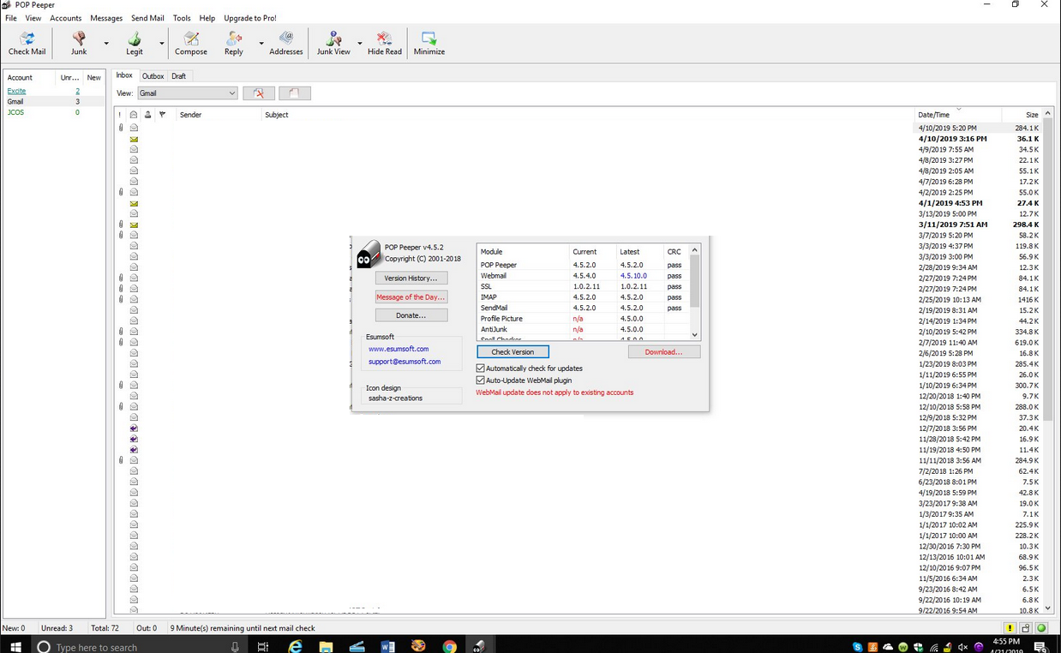Open the View account dropdown showing Gmail
The width and height of the screenshot is (1061, 653).
click(187, 93)
